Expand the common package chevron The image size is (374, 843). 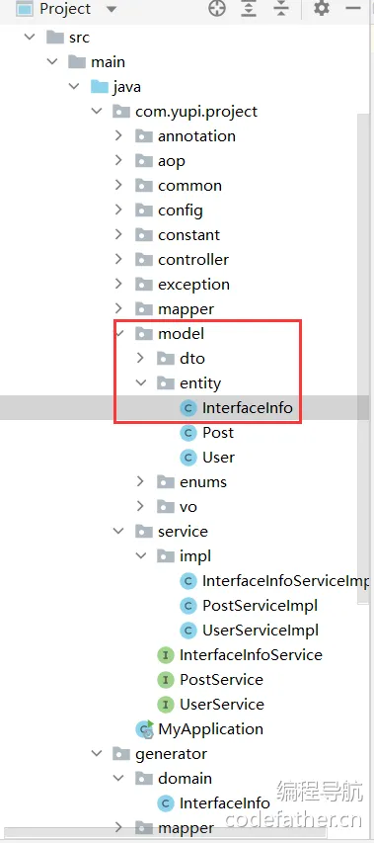[118, 186]
